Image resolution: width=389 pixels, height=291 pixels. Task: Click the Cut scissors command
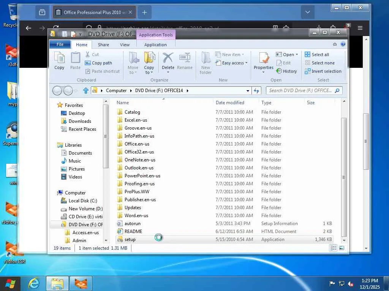tap(92, 55)
